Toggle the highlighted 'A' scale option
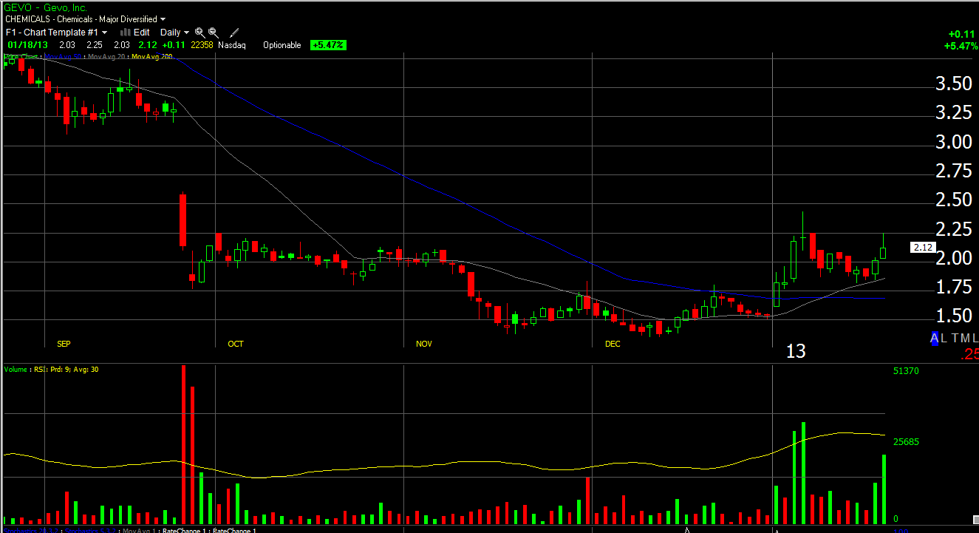The height and width of the screenshot is (533, 979). pyautogui.click(x=935, y=338)
